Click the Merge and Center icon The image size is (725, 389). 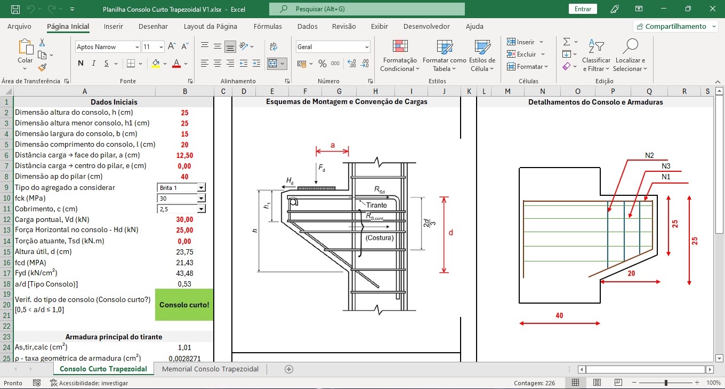273,63
